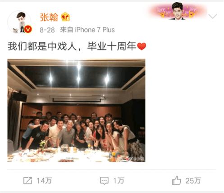Tap the @张翰 watermark on photo
The image size is (224, 193).
click(x=137, y=159)
